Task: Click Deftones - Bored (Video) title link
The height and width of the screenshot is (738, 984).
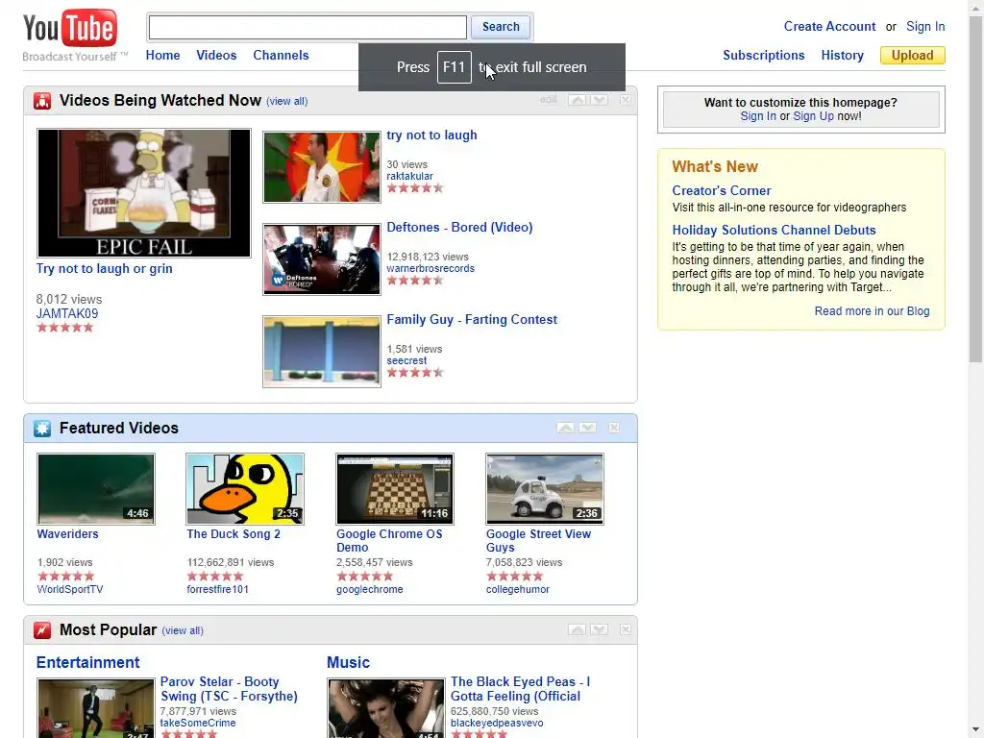Action: [x=459, y=227]
